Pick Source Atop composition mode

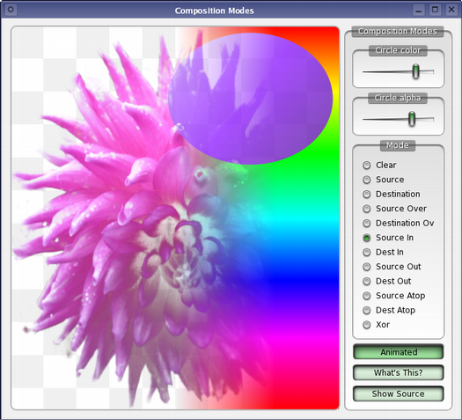click(x=393, y=296)
